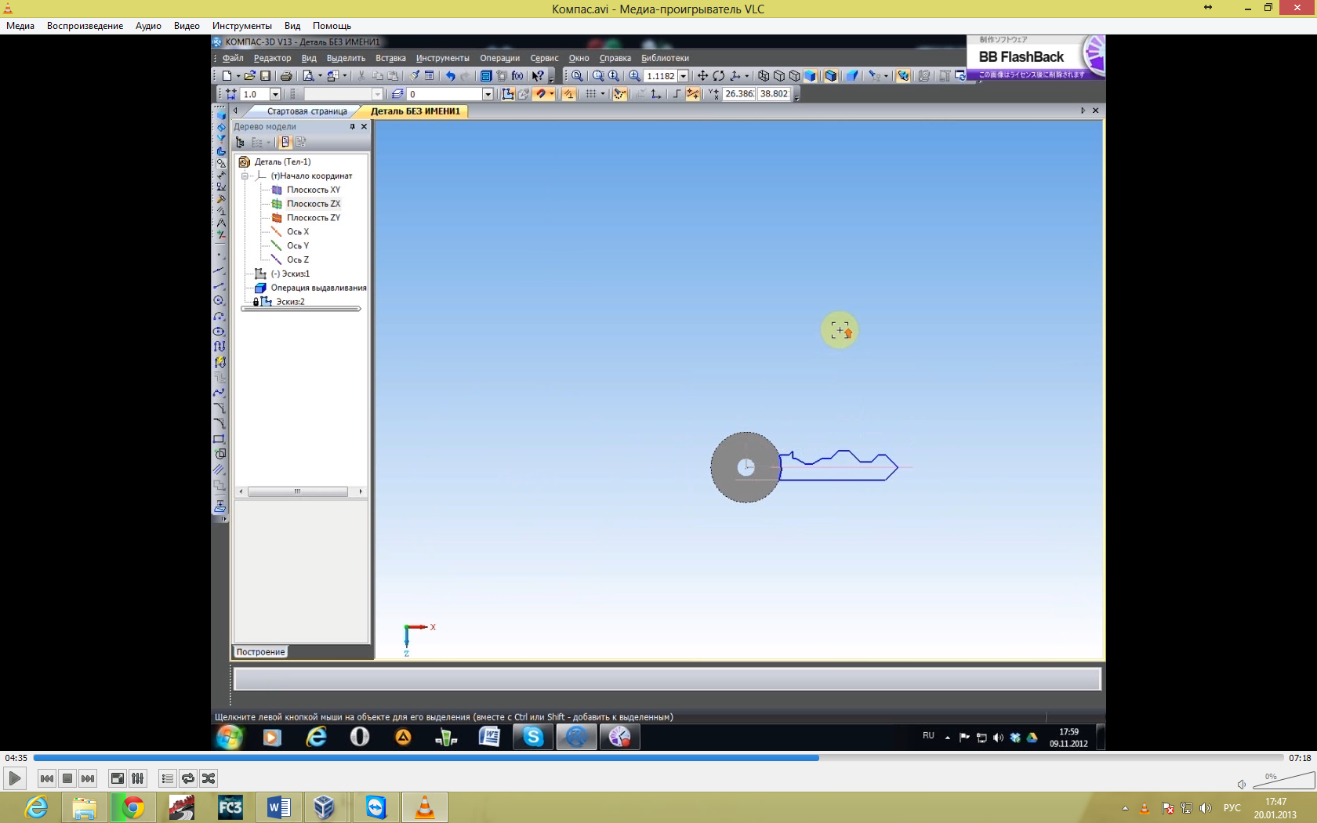Select Плоскость XY in model tree

[314, 190]
